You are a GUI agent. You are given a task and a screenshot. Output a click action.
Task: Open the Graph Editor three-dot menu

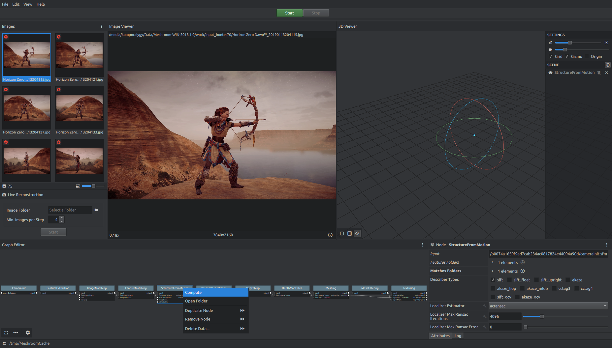423,245
